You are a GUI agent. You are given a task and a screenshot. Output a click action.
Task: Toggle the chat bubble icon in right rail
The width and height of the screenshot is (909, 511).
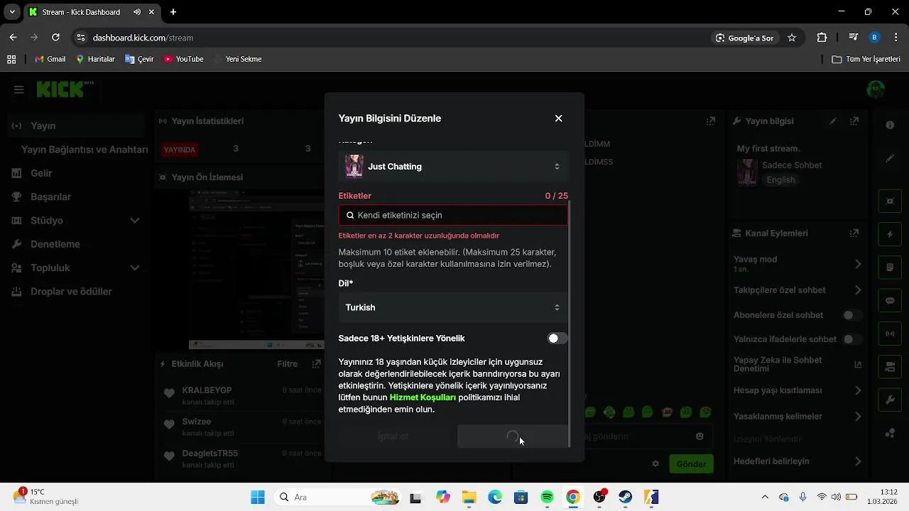click(x=890, y=301)
